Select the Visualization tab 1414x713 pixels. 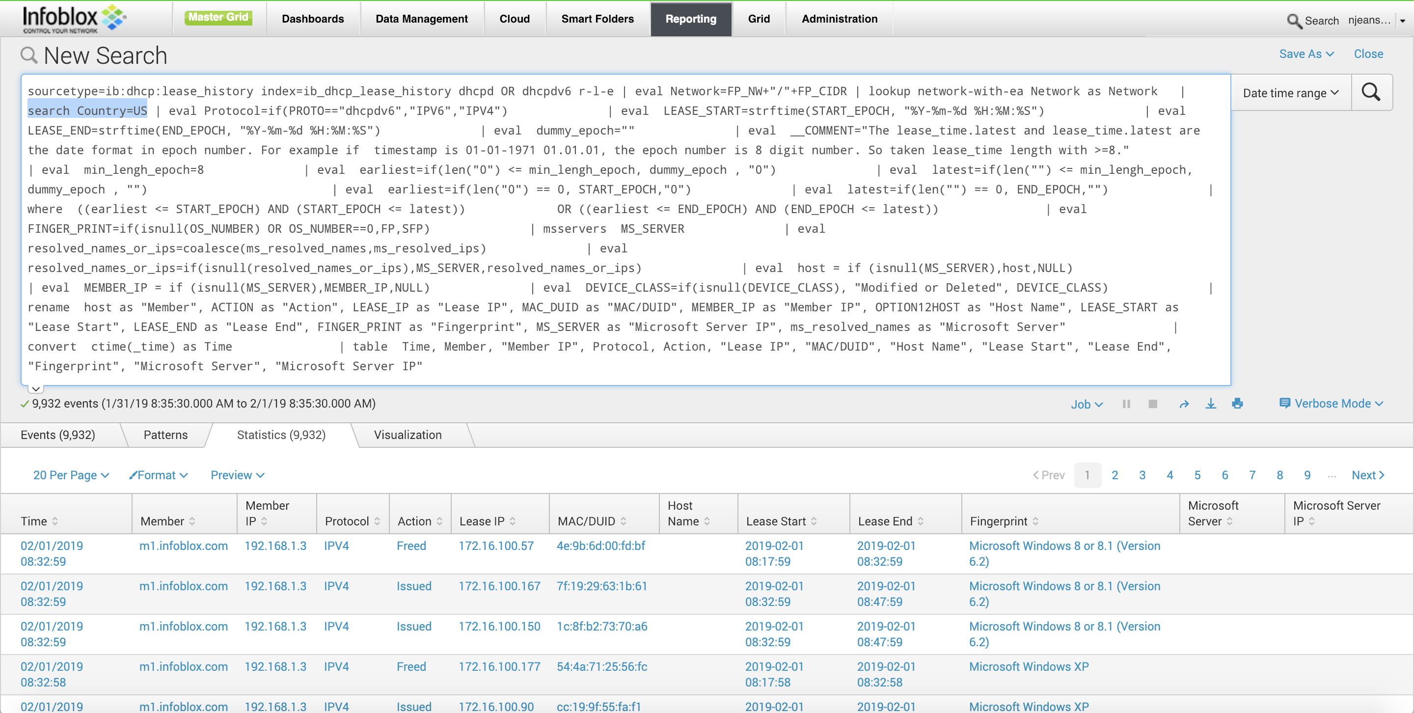(407, 434)
